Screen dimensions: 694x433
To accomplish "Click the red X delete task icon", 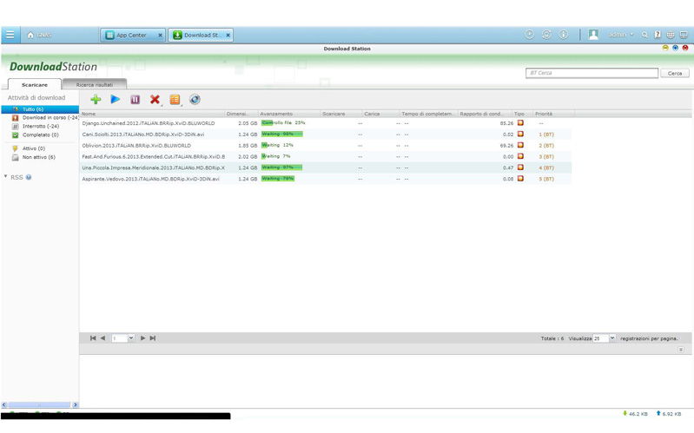I will pyautogui.click(x=155, y=100).
